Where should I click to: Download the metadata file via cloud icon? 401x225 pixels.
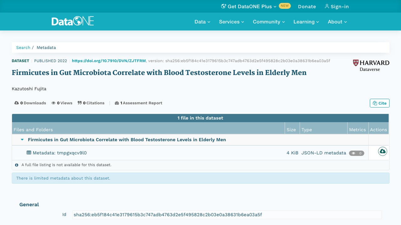(x=383, y=152)
